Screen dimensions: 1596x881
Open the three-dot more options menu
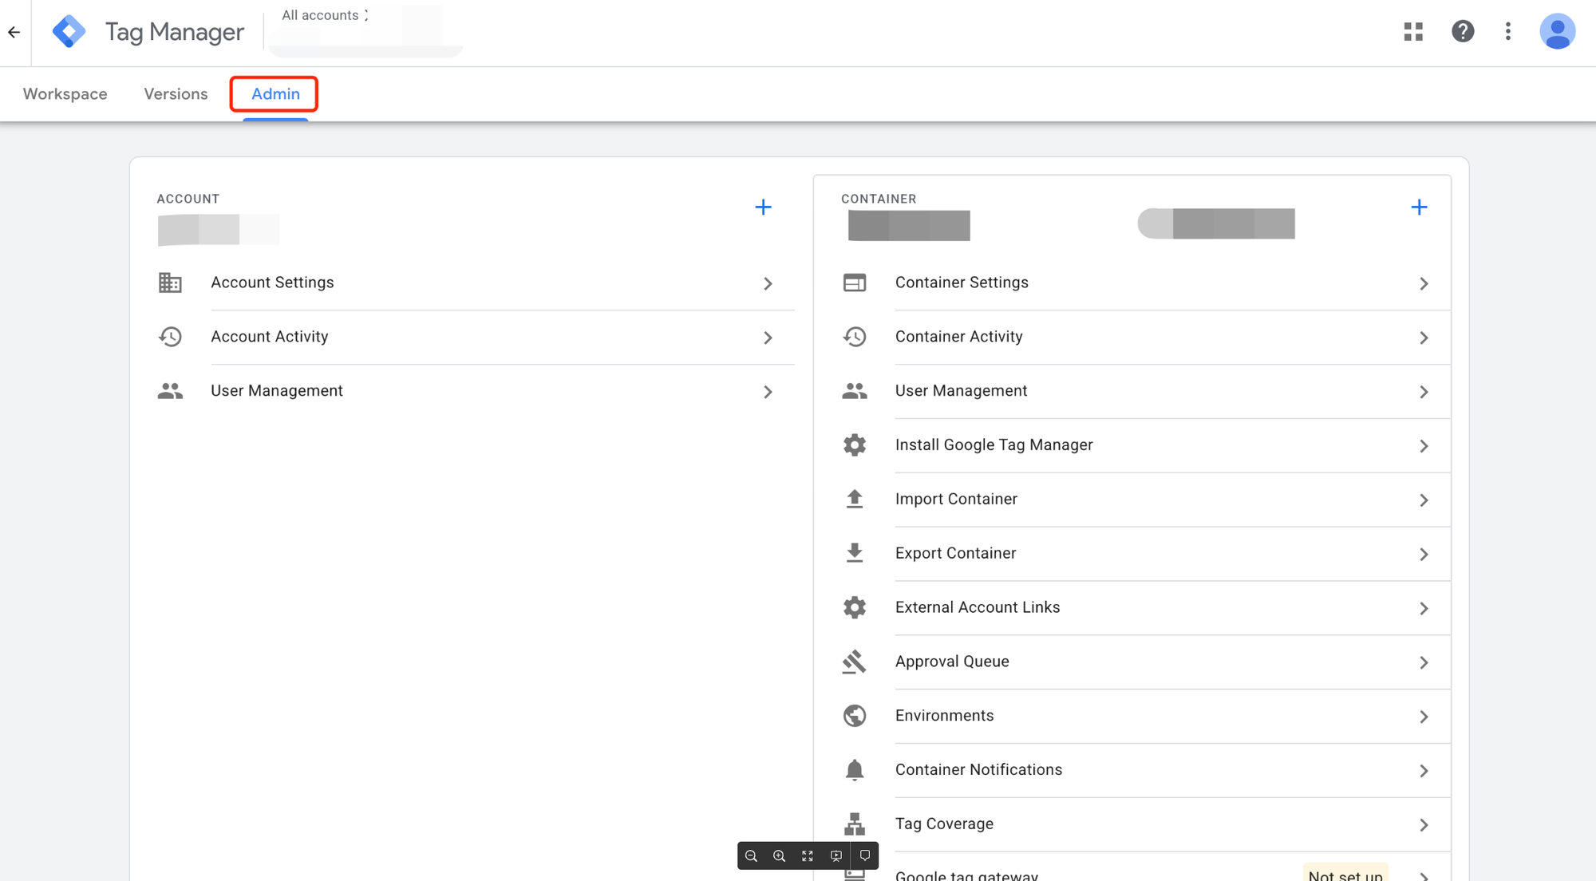(x=1507, y=32)
